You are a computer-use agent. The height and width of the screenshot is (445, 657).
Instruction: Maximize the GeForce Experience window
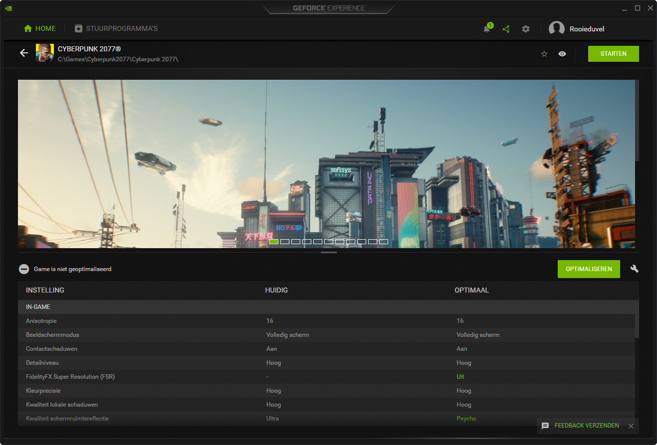tap(637, 8)
